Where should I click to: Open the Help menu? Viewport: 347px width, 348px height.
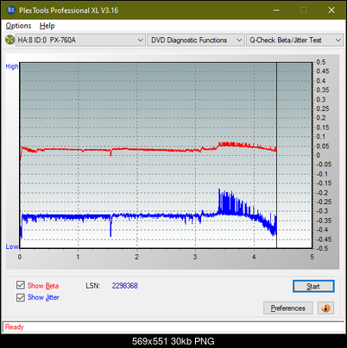click(x=47, y=26)
